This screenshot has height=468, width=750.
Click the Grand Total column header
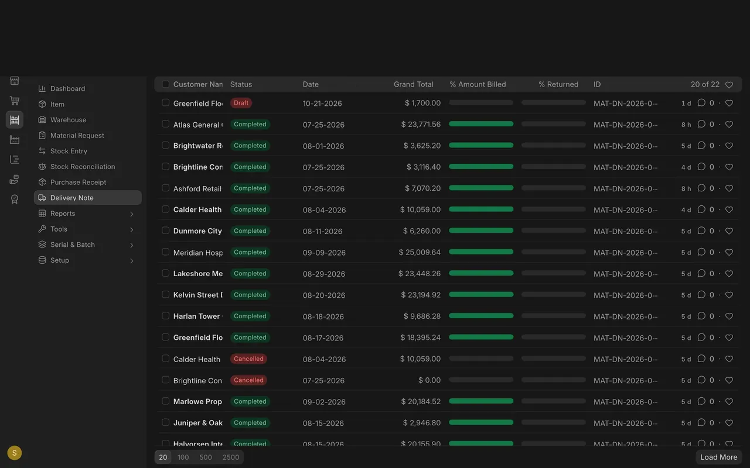pos(414,84)
